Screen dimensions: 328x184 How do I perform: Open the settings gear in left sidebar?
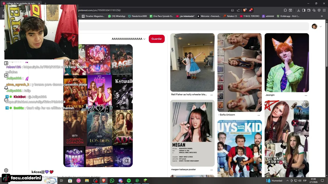6,170
